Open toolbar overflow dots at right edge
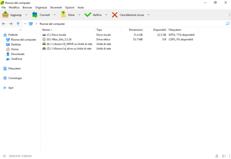 point(229,15)
